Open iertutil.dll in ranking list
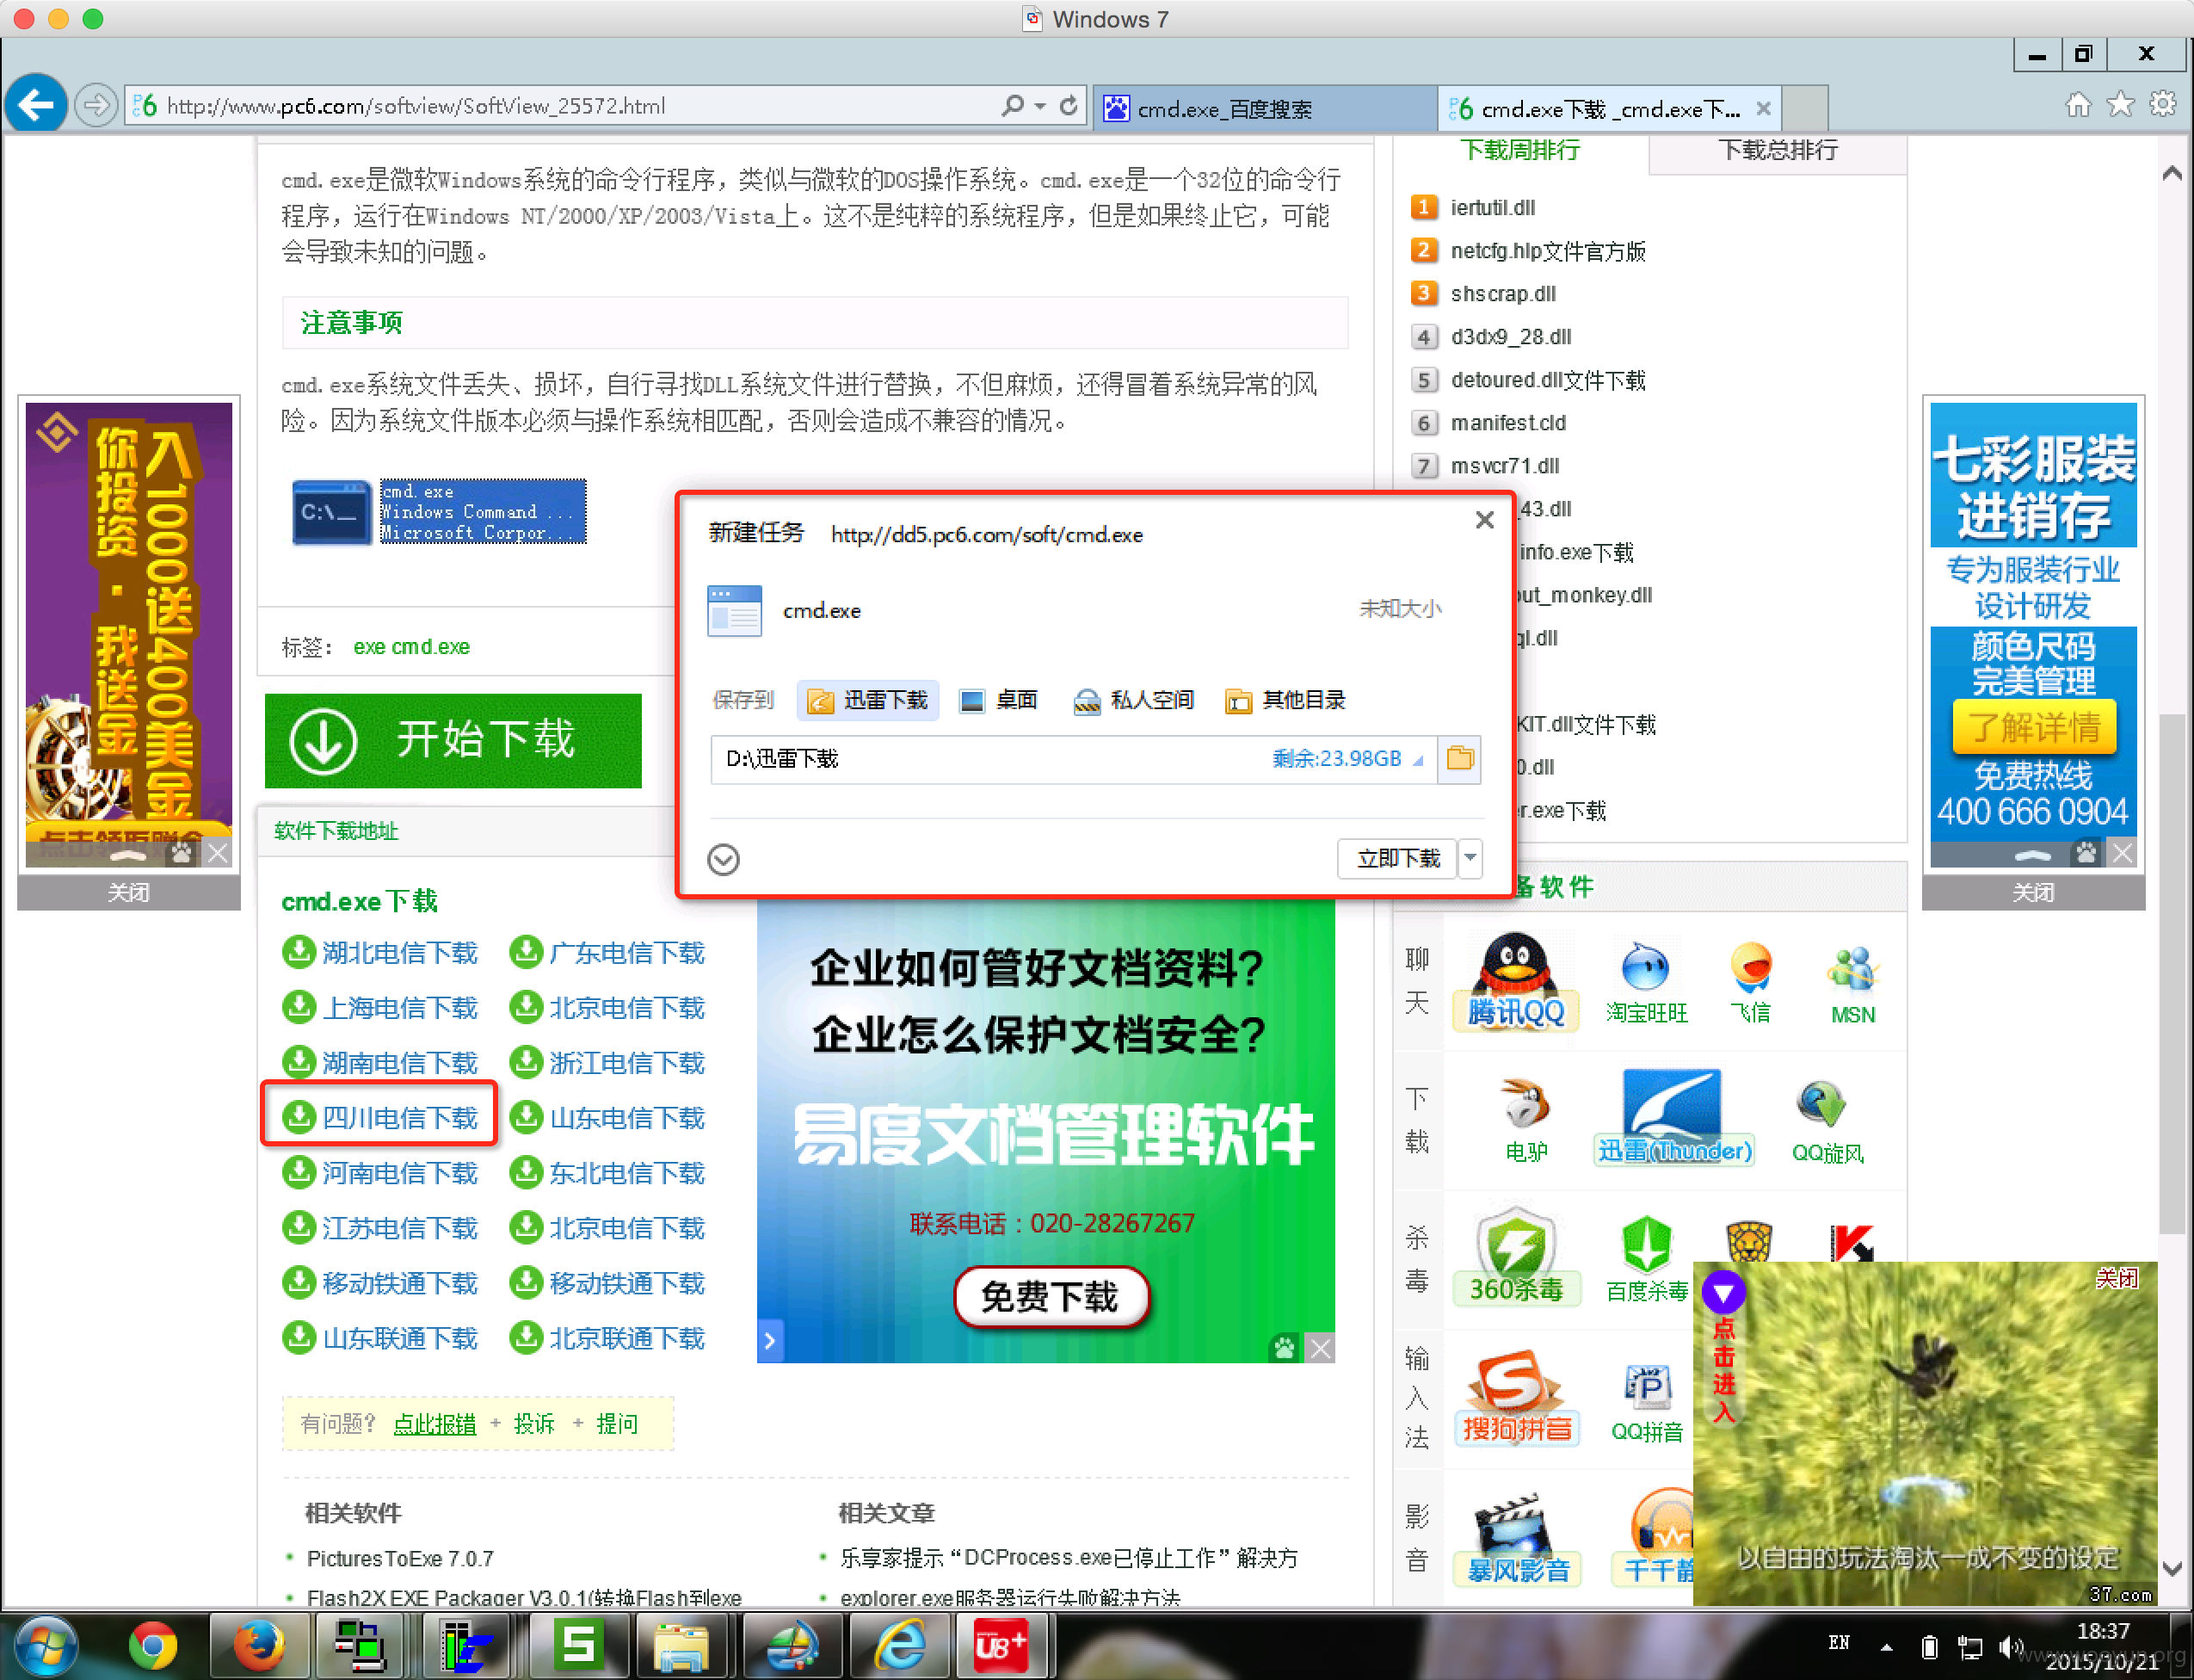The image size is (2194, 1680). click(x=1492, y=207)
